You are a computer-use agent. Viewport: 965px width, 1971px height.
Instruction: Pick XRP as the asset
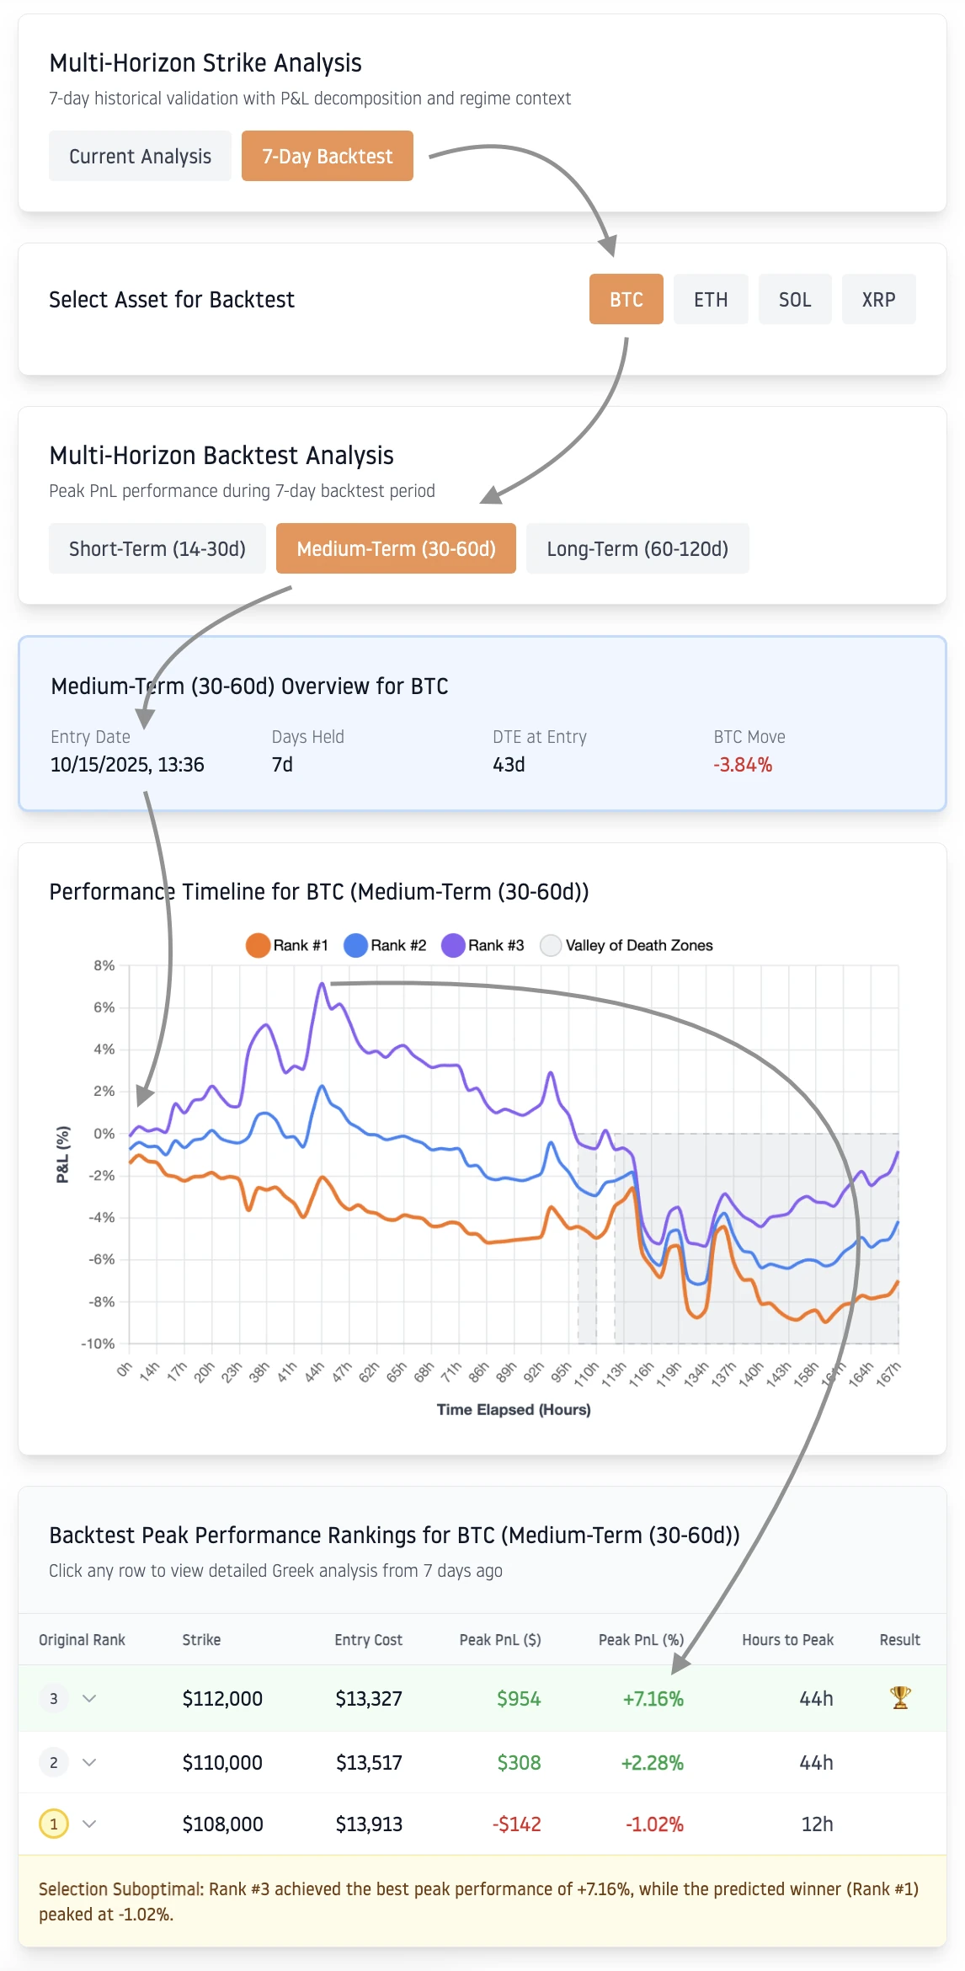[x=878, y=299]
